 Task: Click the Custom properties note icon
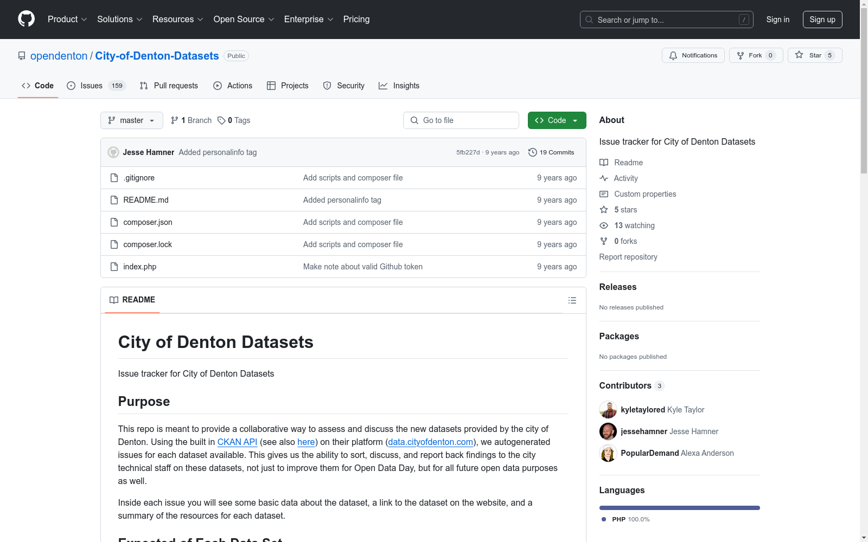click(x=604, y=194)
